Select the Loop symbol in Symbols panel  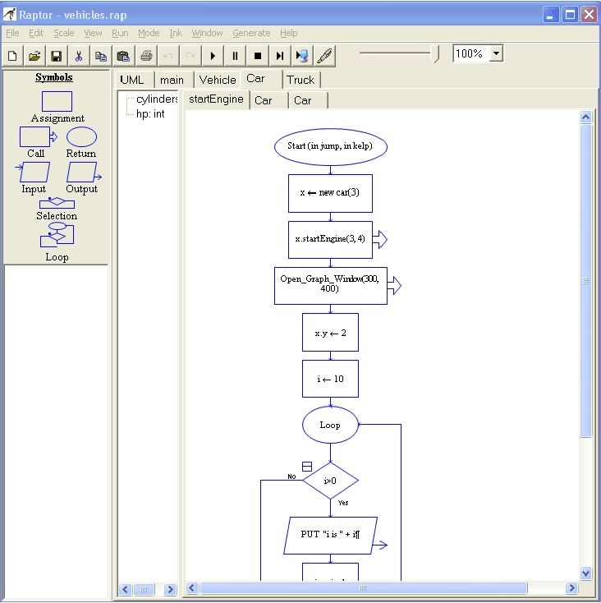pyautogui.click(x=57, y=235)
